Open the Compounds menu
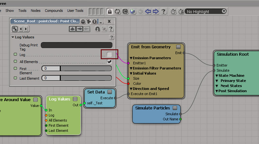 54,11
